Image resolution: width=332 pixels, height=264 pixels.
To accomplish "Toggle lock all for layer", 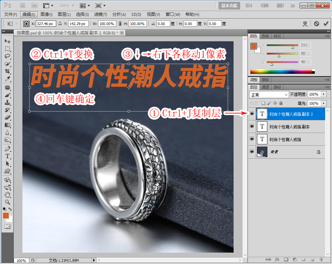I will point(281,103).
